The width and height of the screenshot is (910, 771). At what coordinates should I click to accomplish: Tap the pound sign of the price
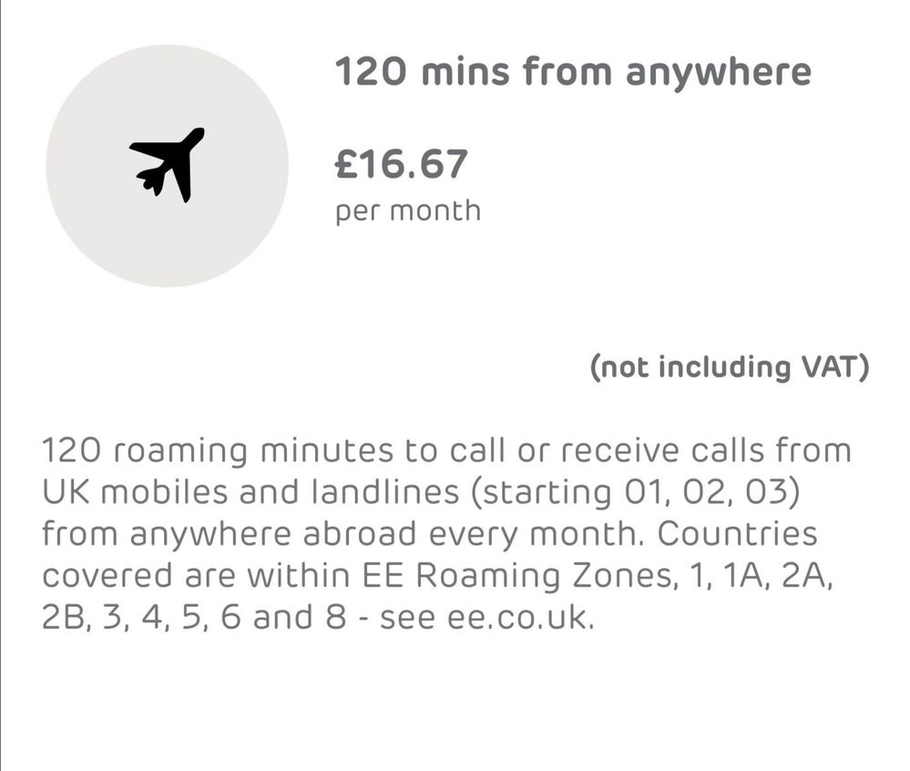[345, 165]
